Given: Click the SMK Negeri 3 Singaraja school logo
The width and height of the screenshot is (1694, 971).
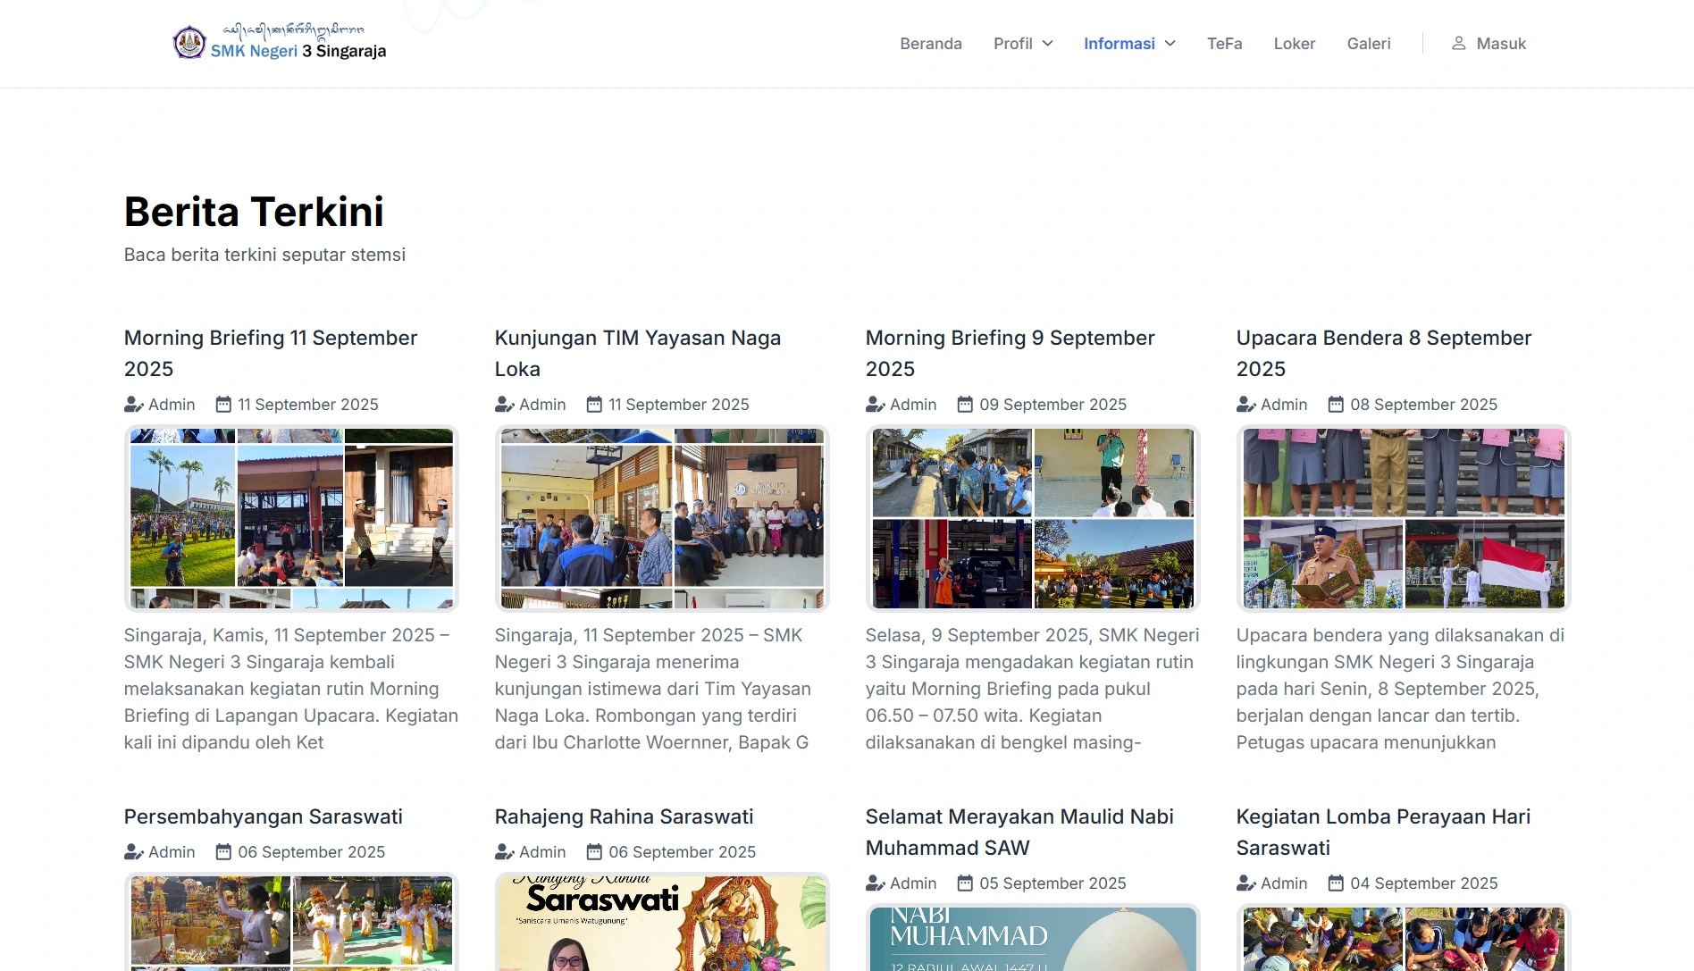Looking at the screenshot, I should pyautogui.click(x=189, y=41).
